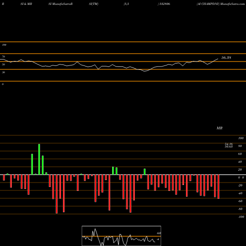Click the MunafaSutra.com header text
The width and height of the screenshot is (246, 246).
(x=233, y=4)
